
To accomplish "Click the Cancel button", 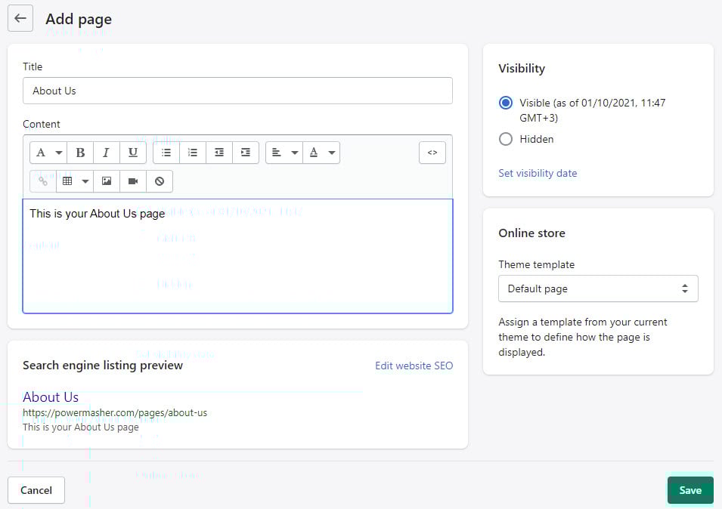I will pos(36,490).
